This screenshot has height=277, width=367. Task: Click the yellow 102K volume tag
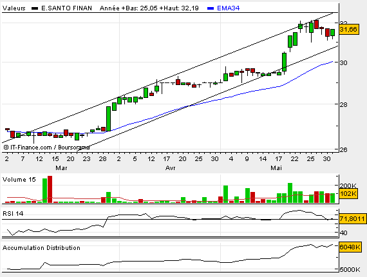tap(348, 194)
